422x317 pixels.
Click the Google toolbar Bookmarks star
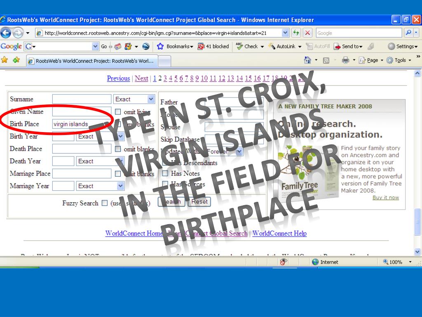[x=160, y=46]
